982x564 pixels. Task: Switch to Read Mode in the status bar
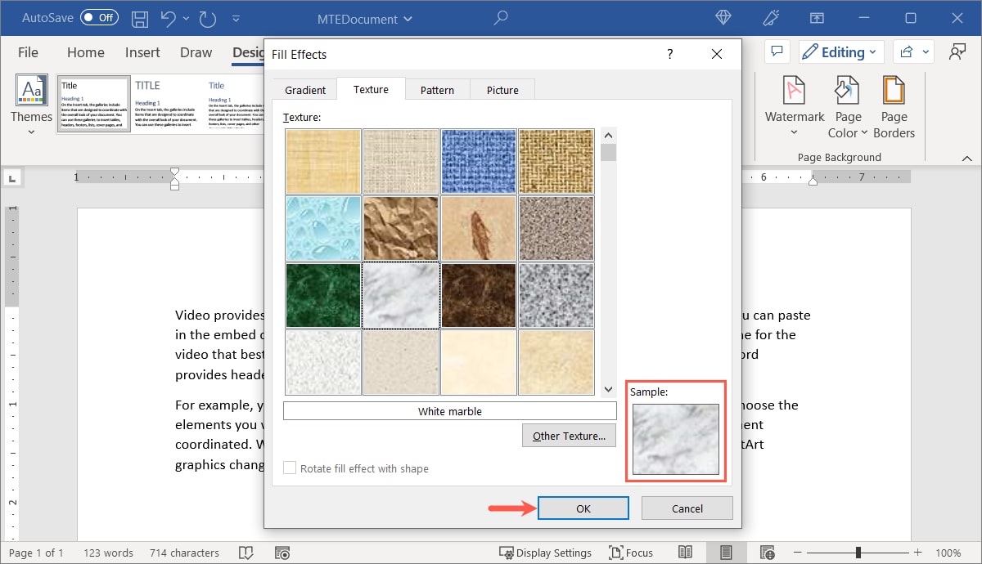(686, 552)
